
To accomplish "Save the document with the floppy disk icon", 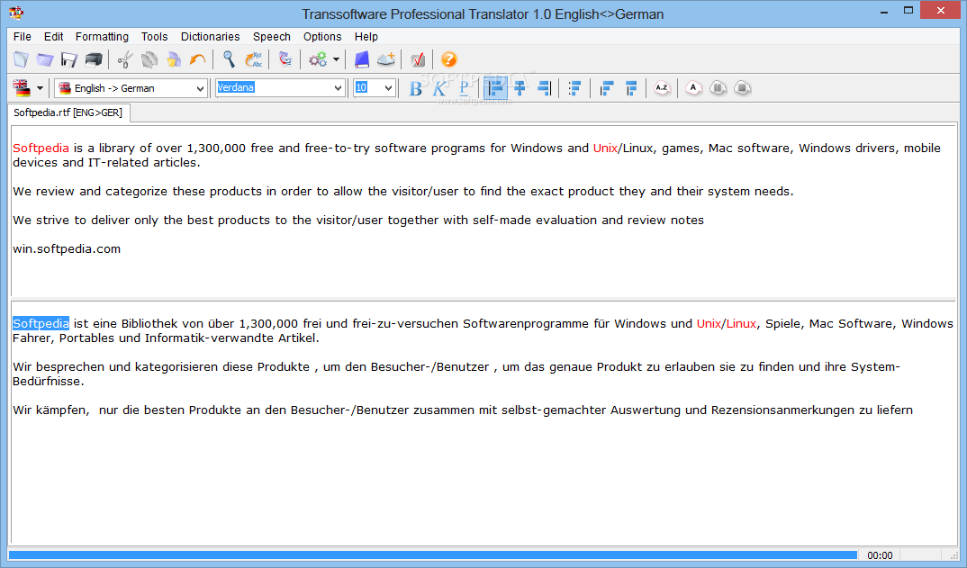I will tap(69, 59).
